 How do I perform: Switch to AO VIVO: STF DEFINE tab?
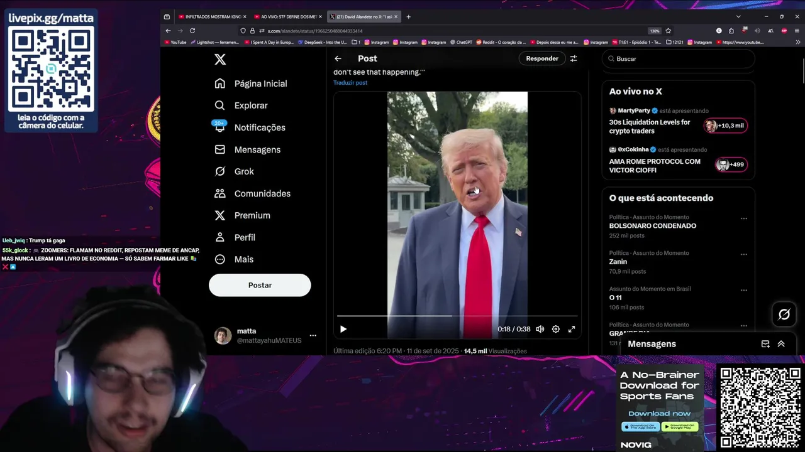287,17
